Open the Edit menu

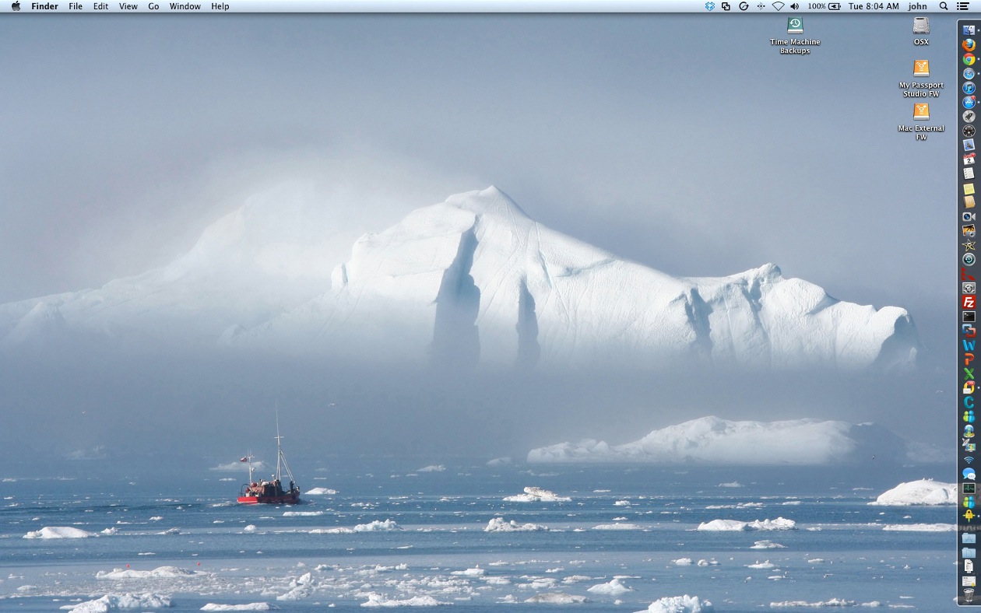click(x=101, y=6)
